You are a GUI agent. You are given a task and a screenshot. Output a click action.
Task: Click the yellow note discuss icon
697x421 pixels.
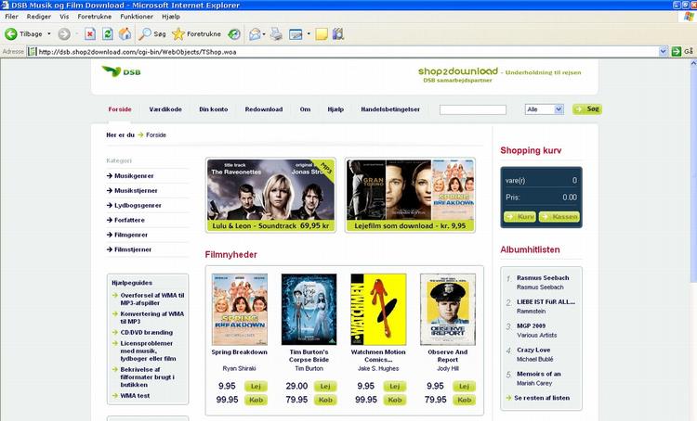click(322, 34)
